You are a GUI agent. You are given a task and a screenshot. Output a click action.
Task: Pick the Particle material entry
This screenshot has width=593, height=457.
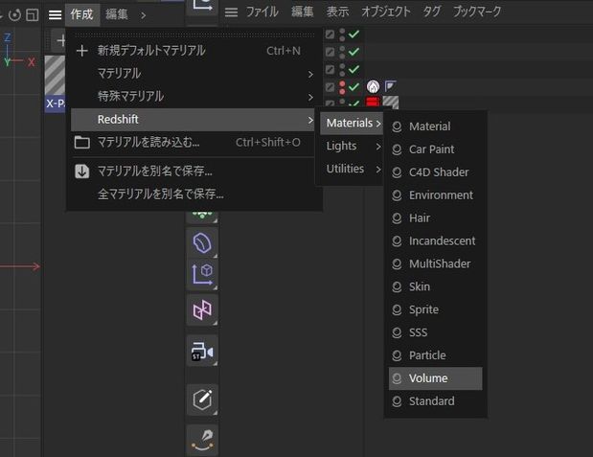click(x=435, y=355)
